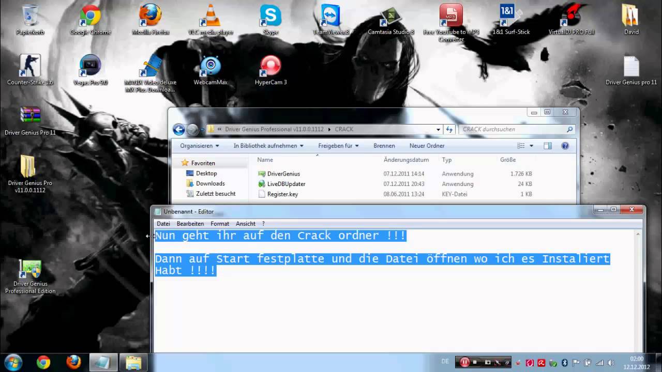This screenshot has width=662, height=372.
Task: Select the Register.key file
Action: [277, 194]
